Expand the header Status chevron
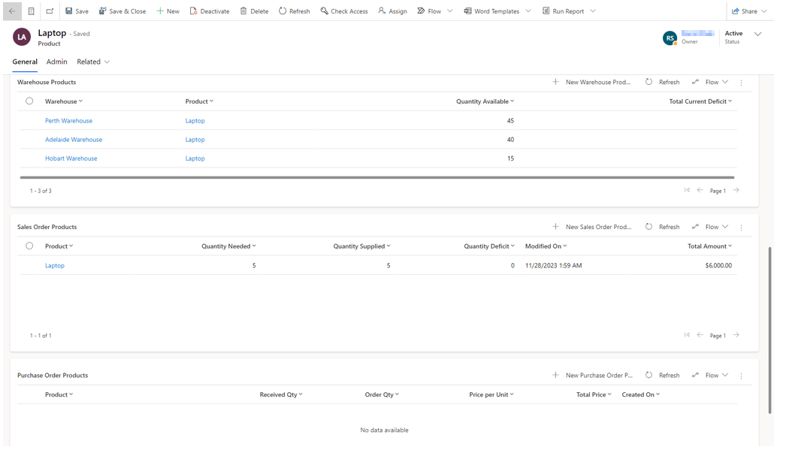This screenshot has width=789, height=456. coord(757,34)
